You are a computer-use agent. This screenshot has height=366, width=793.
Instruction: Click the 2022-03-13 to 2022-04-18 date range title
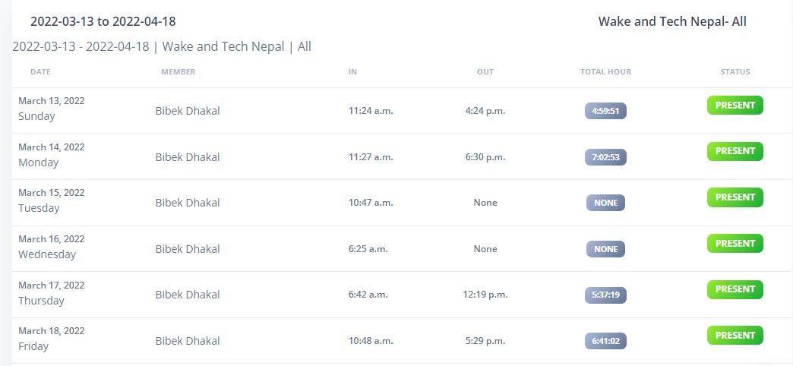pyautogui.click(x=103, y=21)
